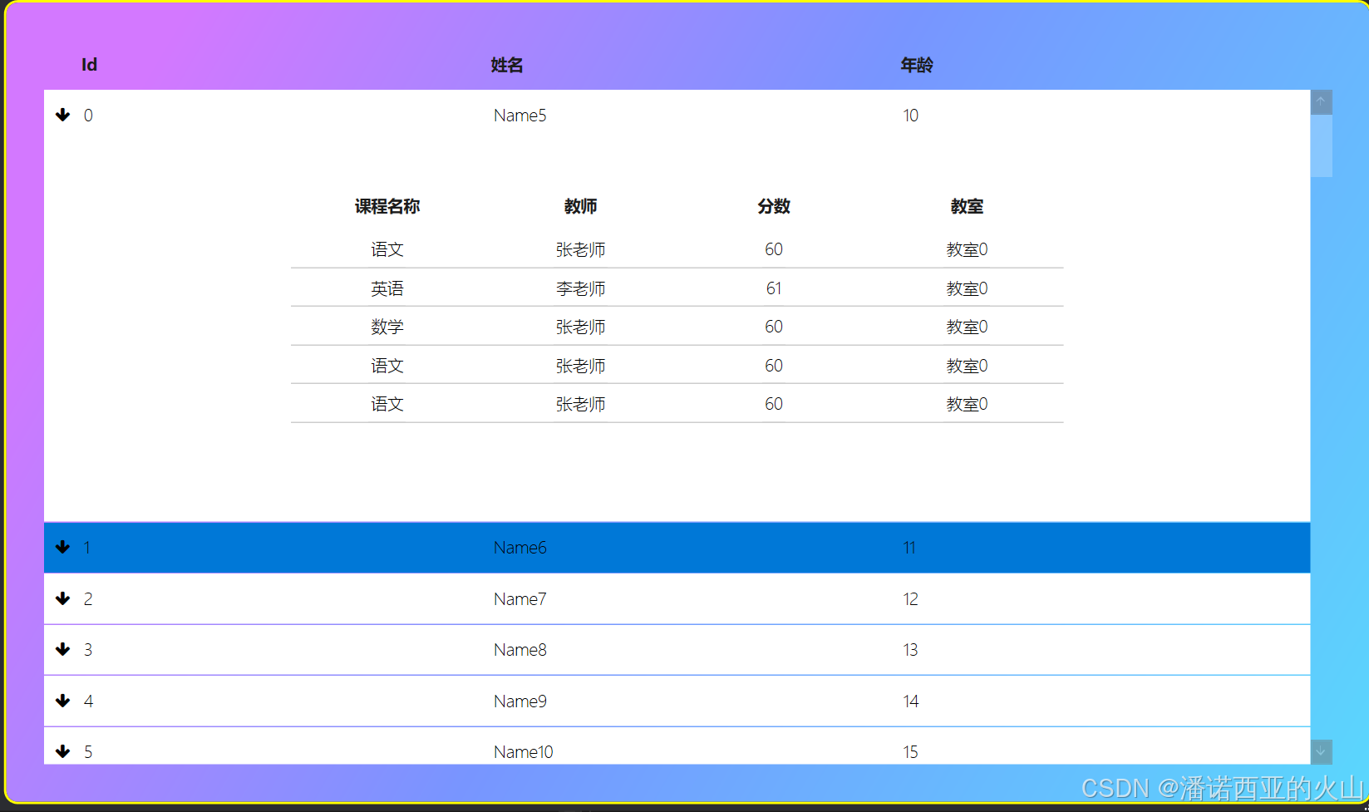Click the 分数 sub-table header

coord(774,206)
